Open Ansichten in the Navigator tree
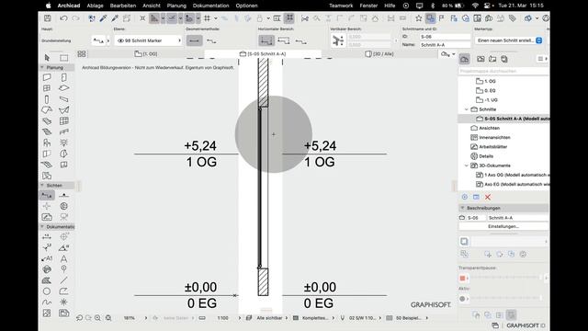This screenshot has height=331, width=588. click(x=489, y=128)
